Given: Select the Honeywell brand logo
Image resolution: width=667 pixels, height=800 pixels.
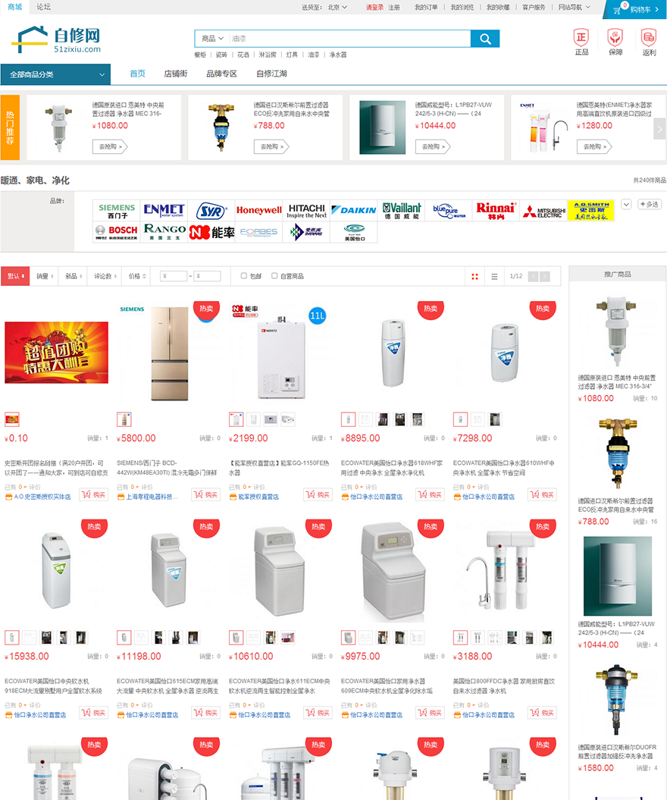Looking at the screenshot, I should click(258, 210).
